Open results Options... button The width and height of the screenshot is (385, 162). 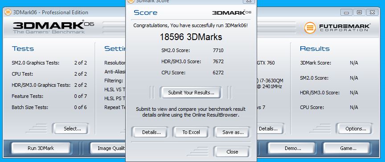356,129
